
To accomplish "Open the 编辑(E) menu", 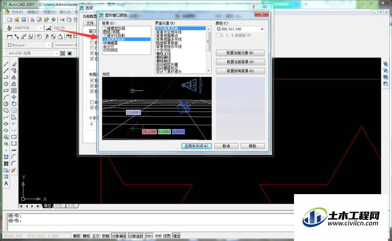I will pos(33,12).
